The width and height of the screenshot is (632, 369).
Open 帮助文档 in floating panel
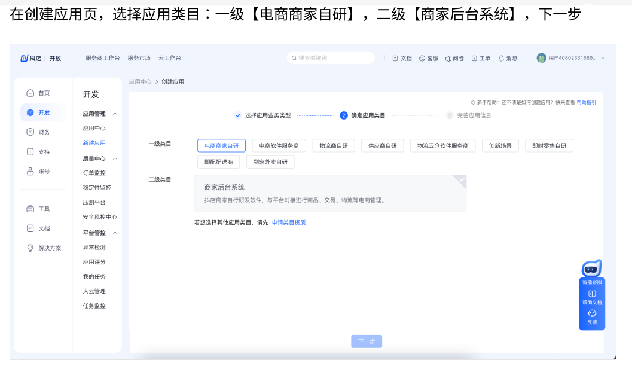click(592, 298)
